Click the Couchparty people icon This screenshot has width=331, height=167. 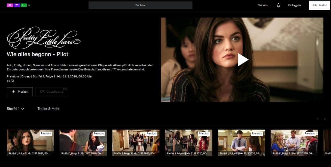click(42, 92)
